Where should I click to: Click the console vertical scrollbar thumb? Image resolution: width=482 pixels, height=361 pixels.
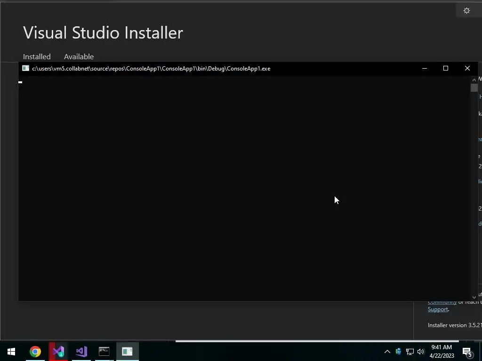[474, 88]
